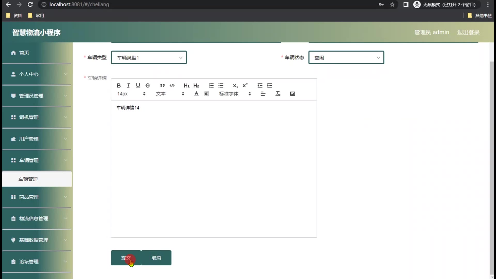
Task: Insert blockquote via quote icon
Action: click(162, 86)
